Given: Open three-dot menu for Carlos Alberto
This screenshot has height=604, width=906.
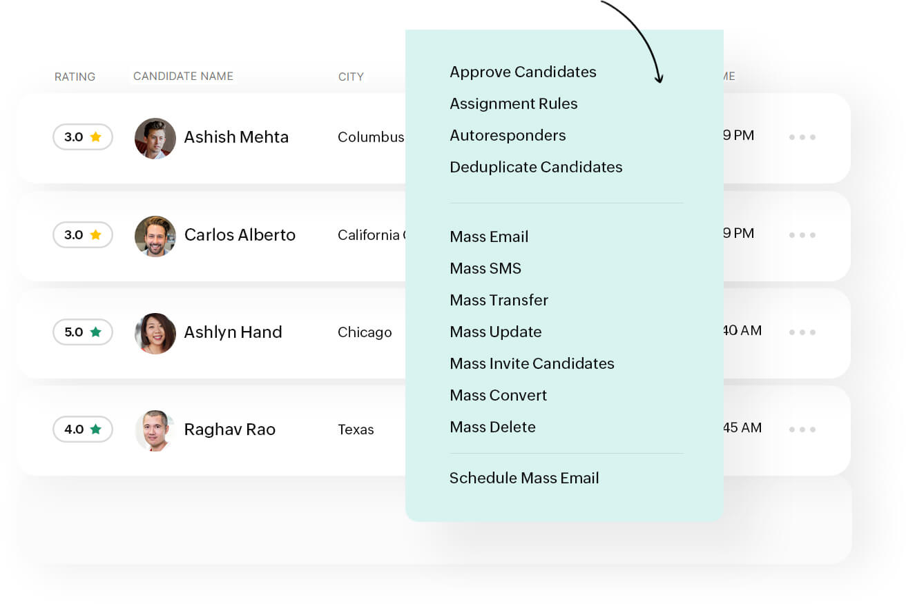Looking at the screenshot, I should pyautogui.click(x=802, y=235).
